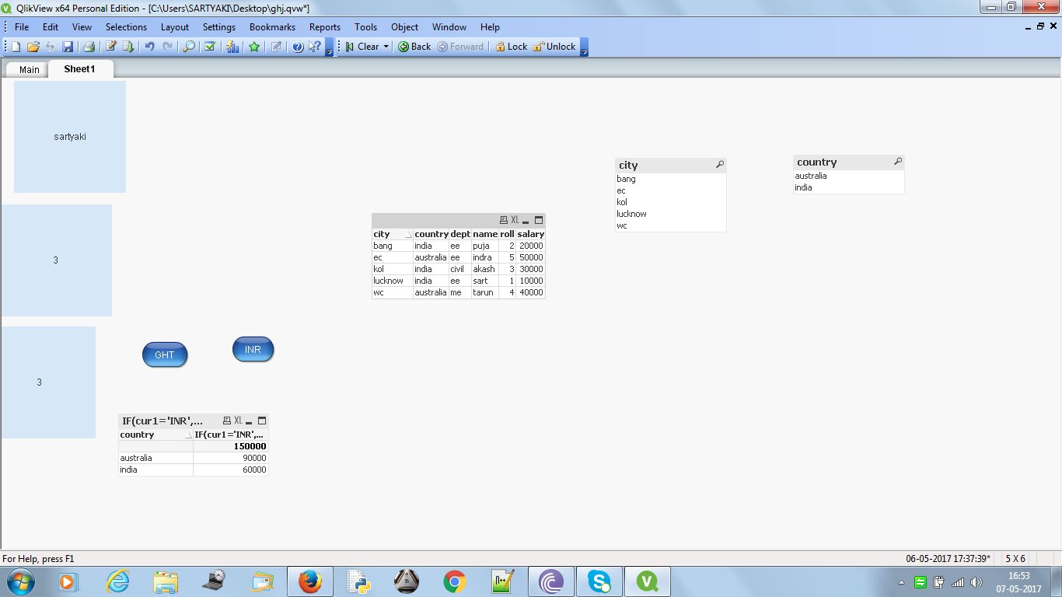Open Current Selections checkmark icon

pos(210,47)
